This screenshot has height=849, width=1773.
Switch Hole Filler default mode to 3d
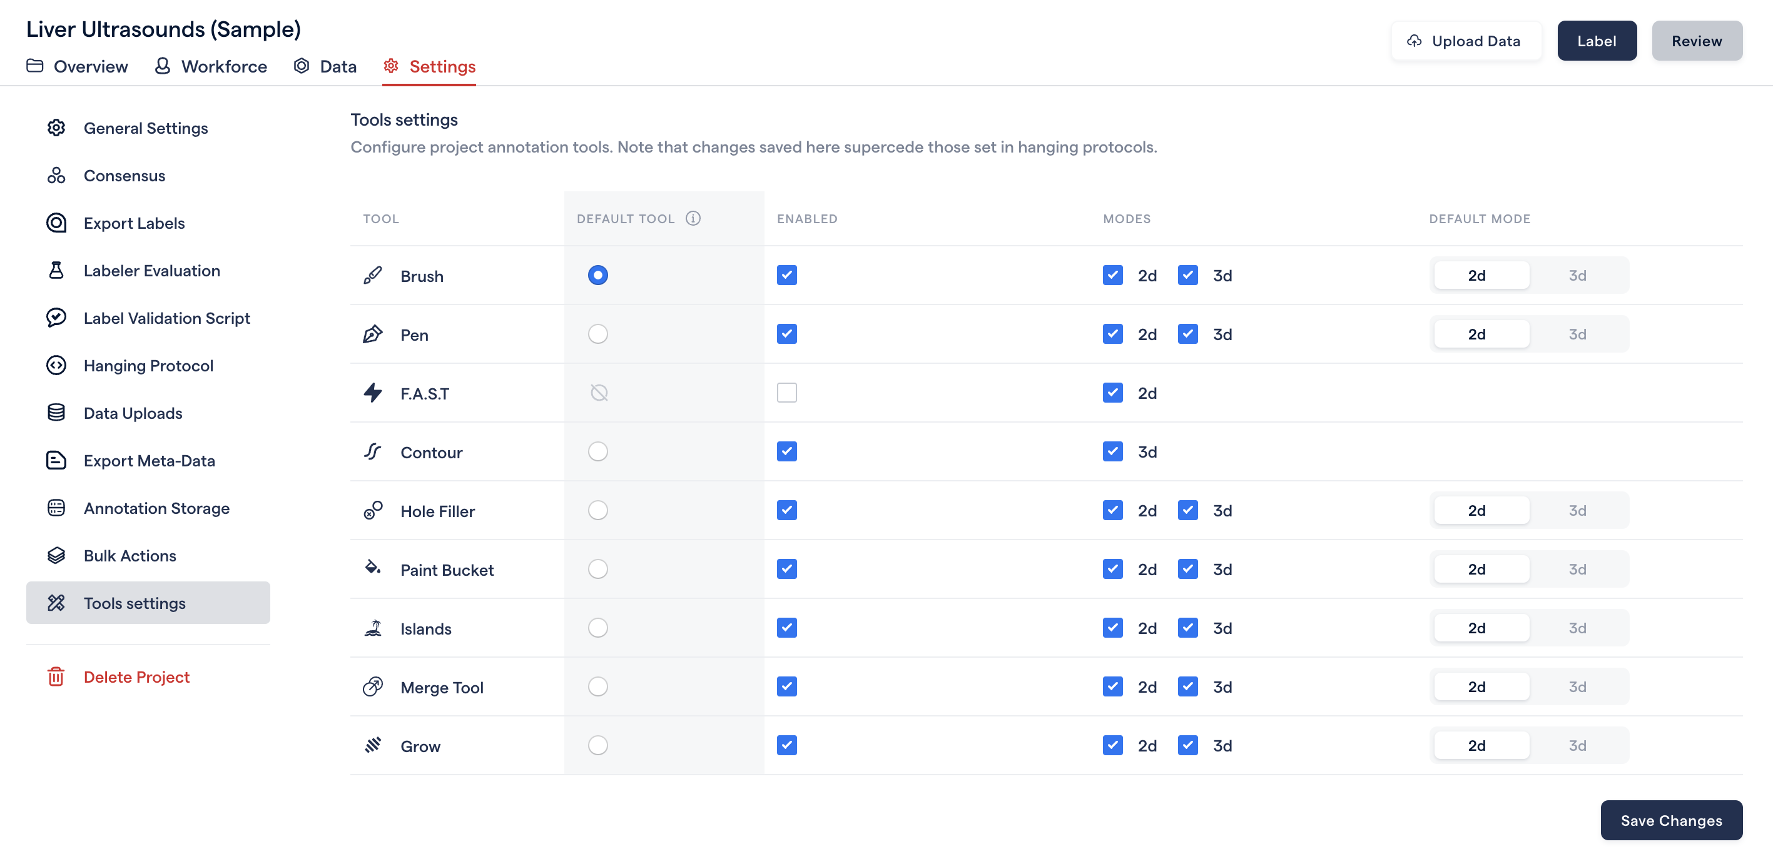click(1578, 511)
